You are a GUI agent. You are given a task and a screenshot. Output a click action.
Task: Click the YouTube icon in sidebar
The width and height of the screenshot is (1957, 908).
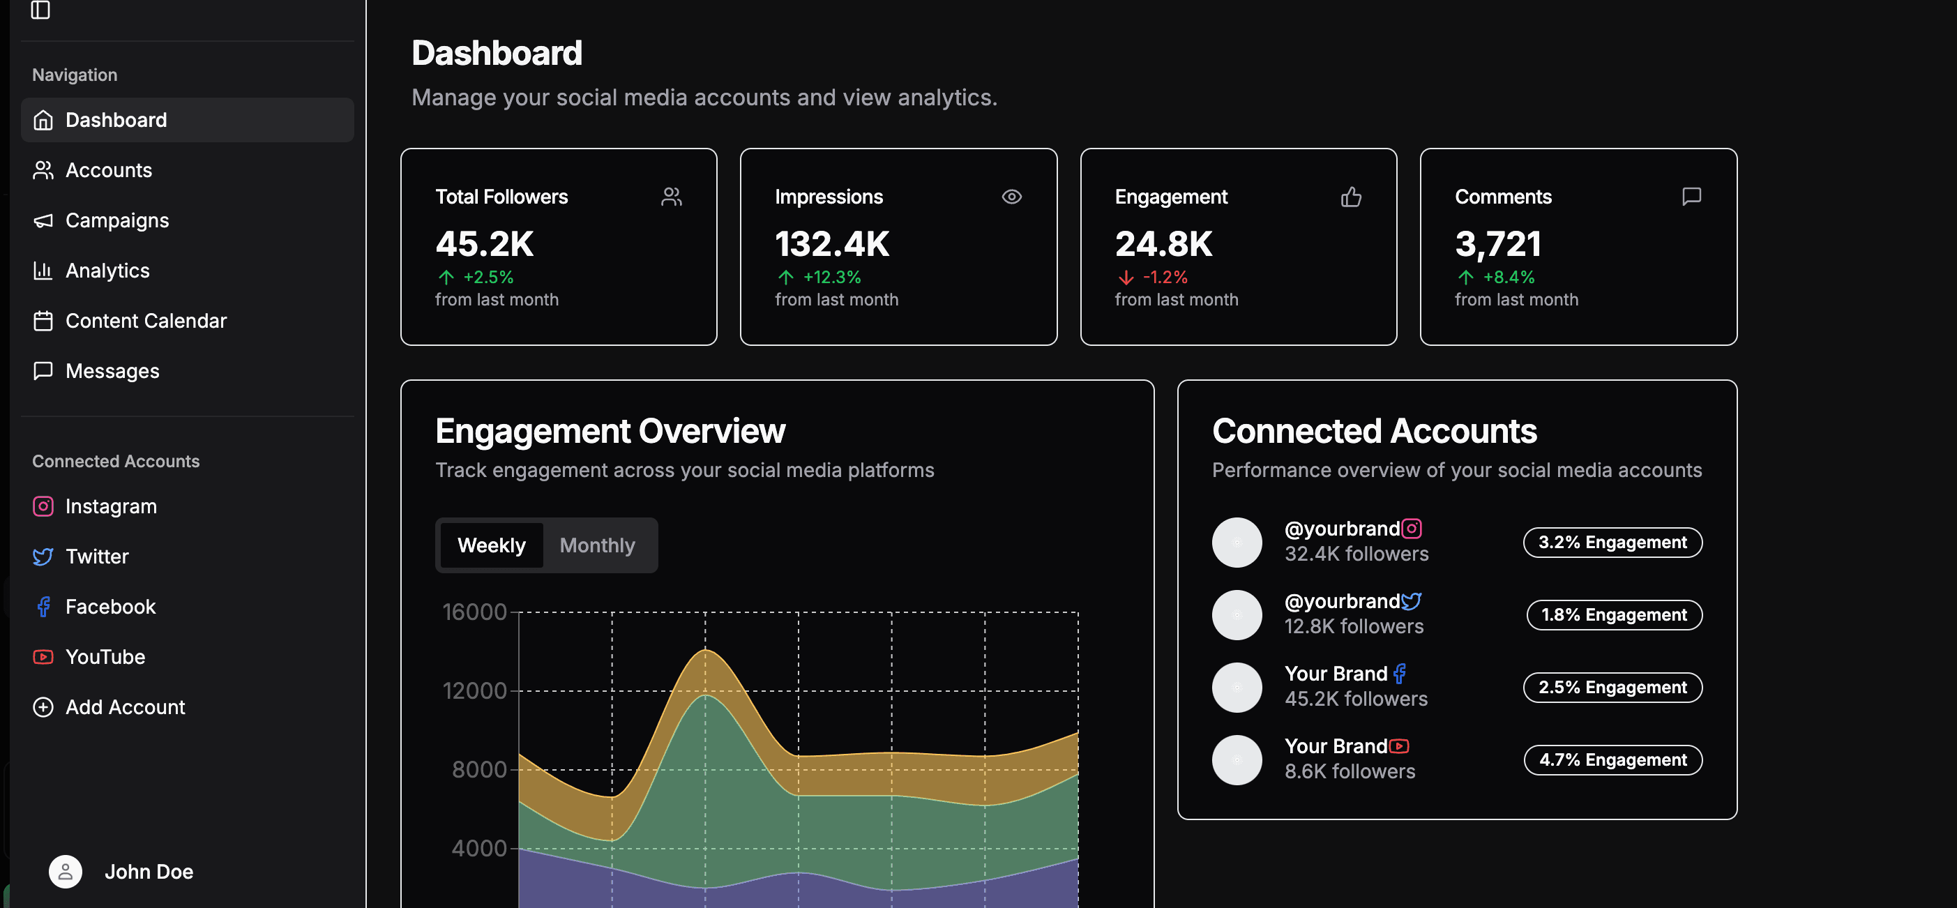click(x=43, y=656)
